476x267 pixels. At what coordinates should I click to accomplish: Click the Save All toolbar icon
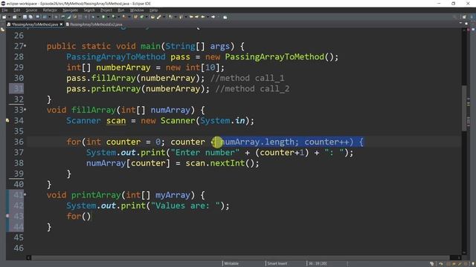pos(30,17)
